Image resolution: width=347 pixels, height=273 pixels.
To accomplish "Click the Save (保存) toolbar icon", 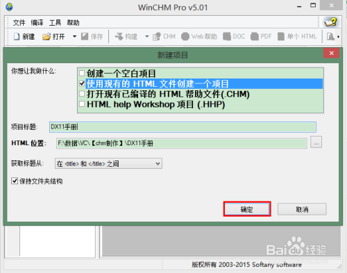I will tap(85, 37).
